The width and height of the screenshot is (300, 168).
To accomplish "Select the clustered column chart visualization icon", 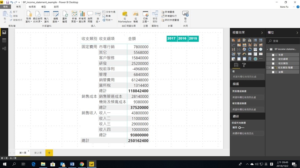I will (x=250, y=40).
